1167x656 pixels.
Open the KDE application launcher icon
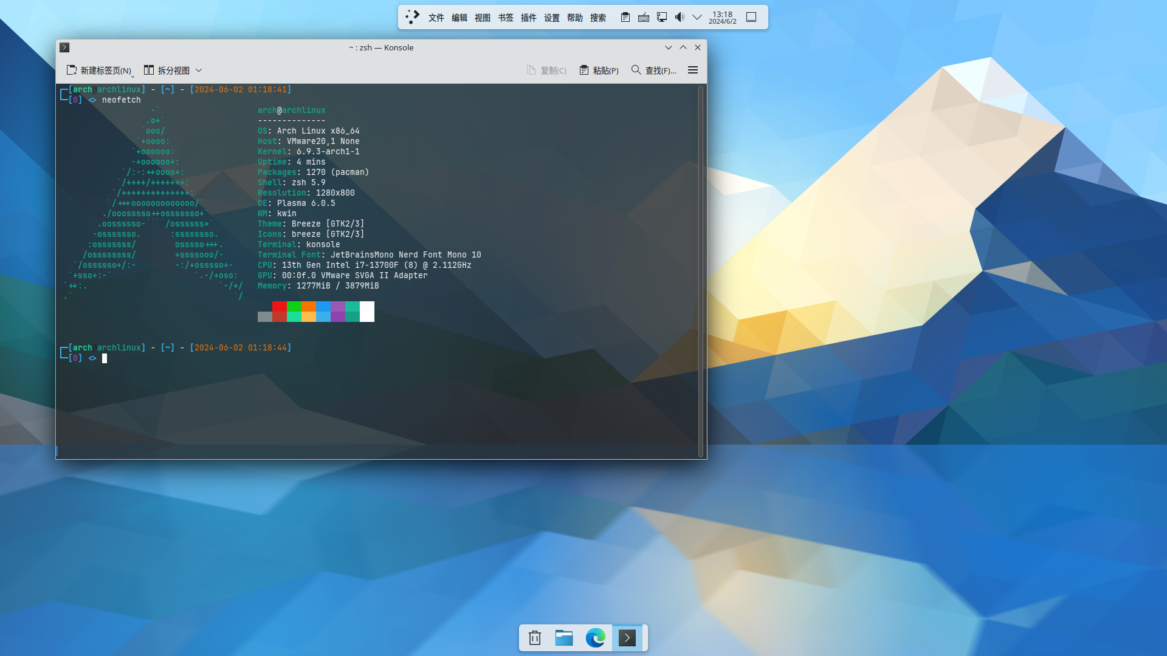coord(413,17)
